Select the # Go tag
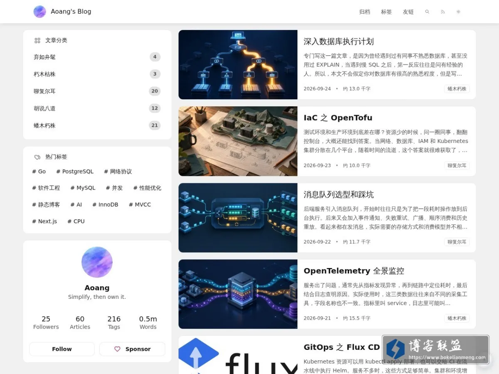The height and width of the screenshot is (374, 499). coord(39,171)
